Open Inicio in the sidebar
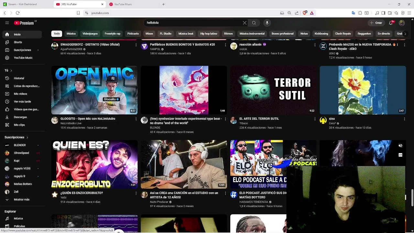This screenshot has width=414, height=233. 22,34
